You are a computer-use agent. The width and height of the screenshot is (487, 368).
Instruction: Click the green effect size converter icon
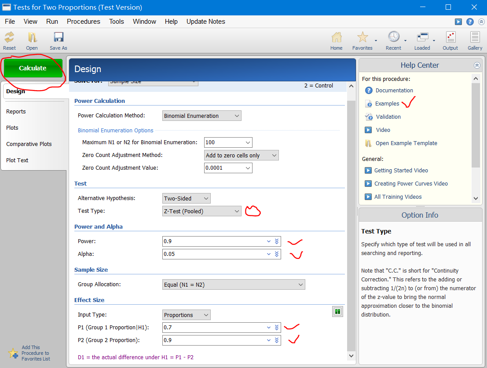click(x=337, y=312)
